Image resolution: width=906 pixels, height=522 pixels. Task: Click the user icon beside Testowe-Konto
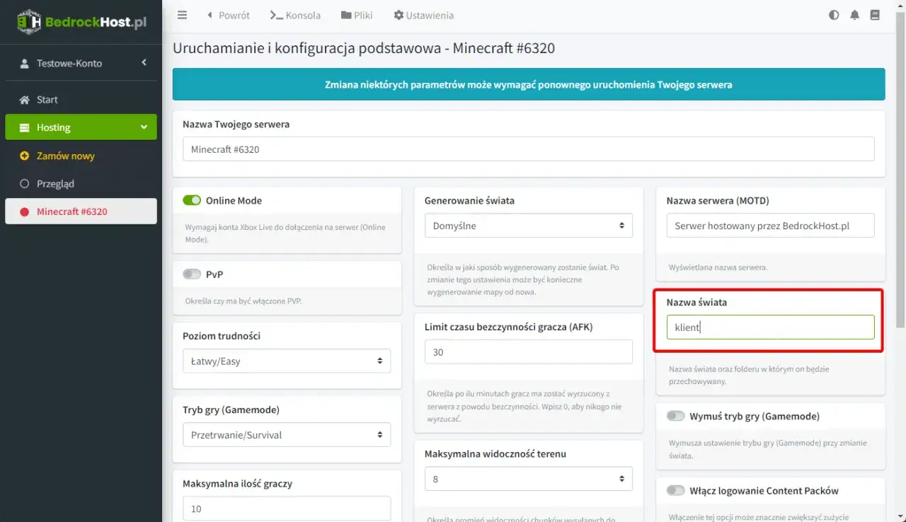24,63
